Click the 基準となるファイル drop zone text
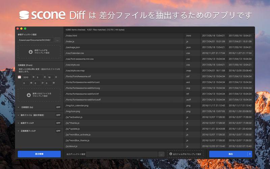The image size is (270, 169). tap(42, 95)
